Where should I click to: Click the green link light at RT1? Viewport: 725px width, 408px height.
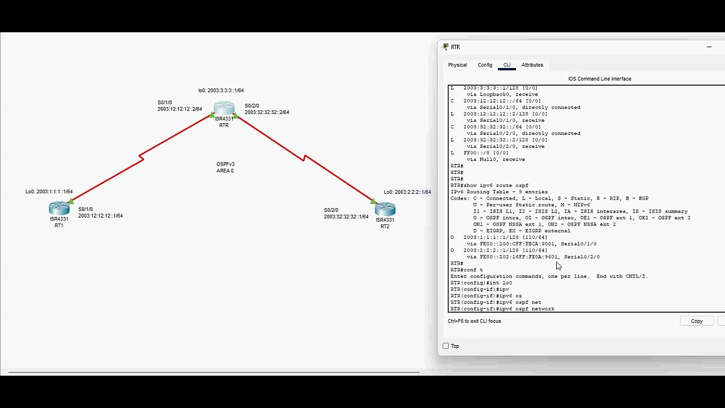pos(71,201)
